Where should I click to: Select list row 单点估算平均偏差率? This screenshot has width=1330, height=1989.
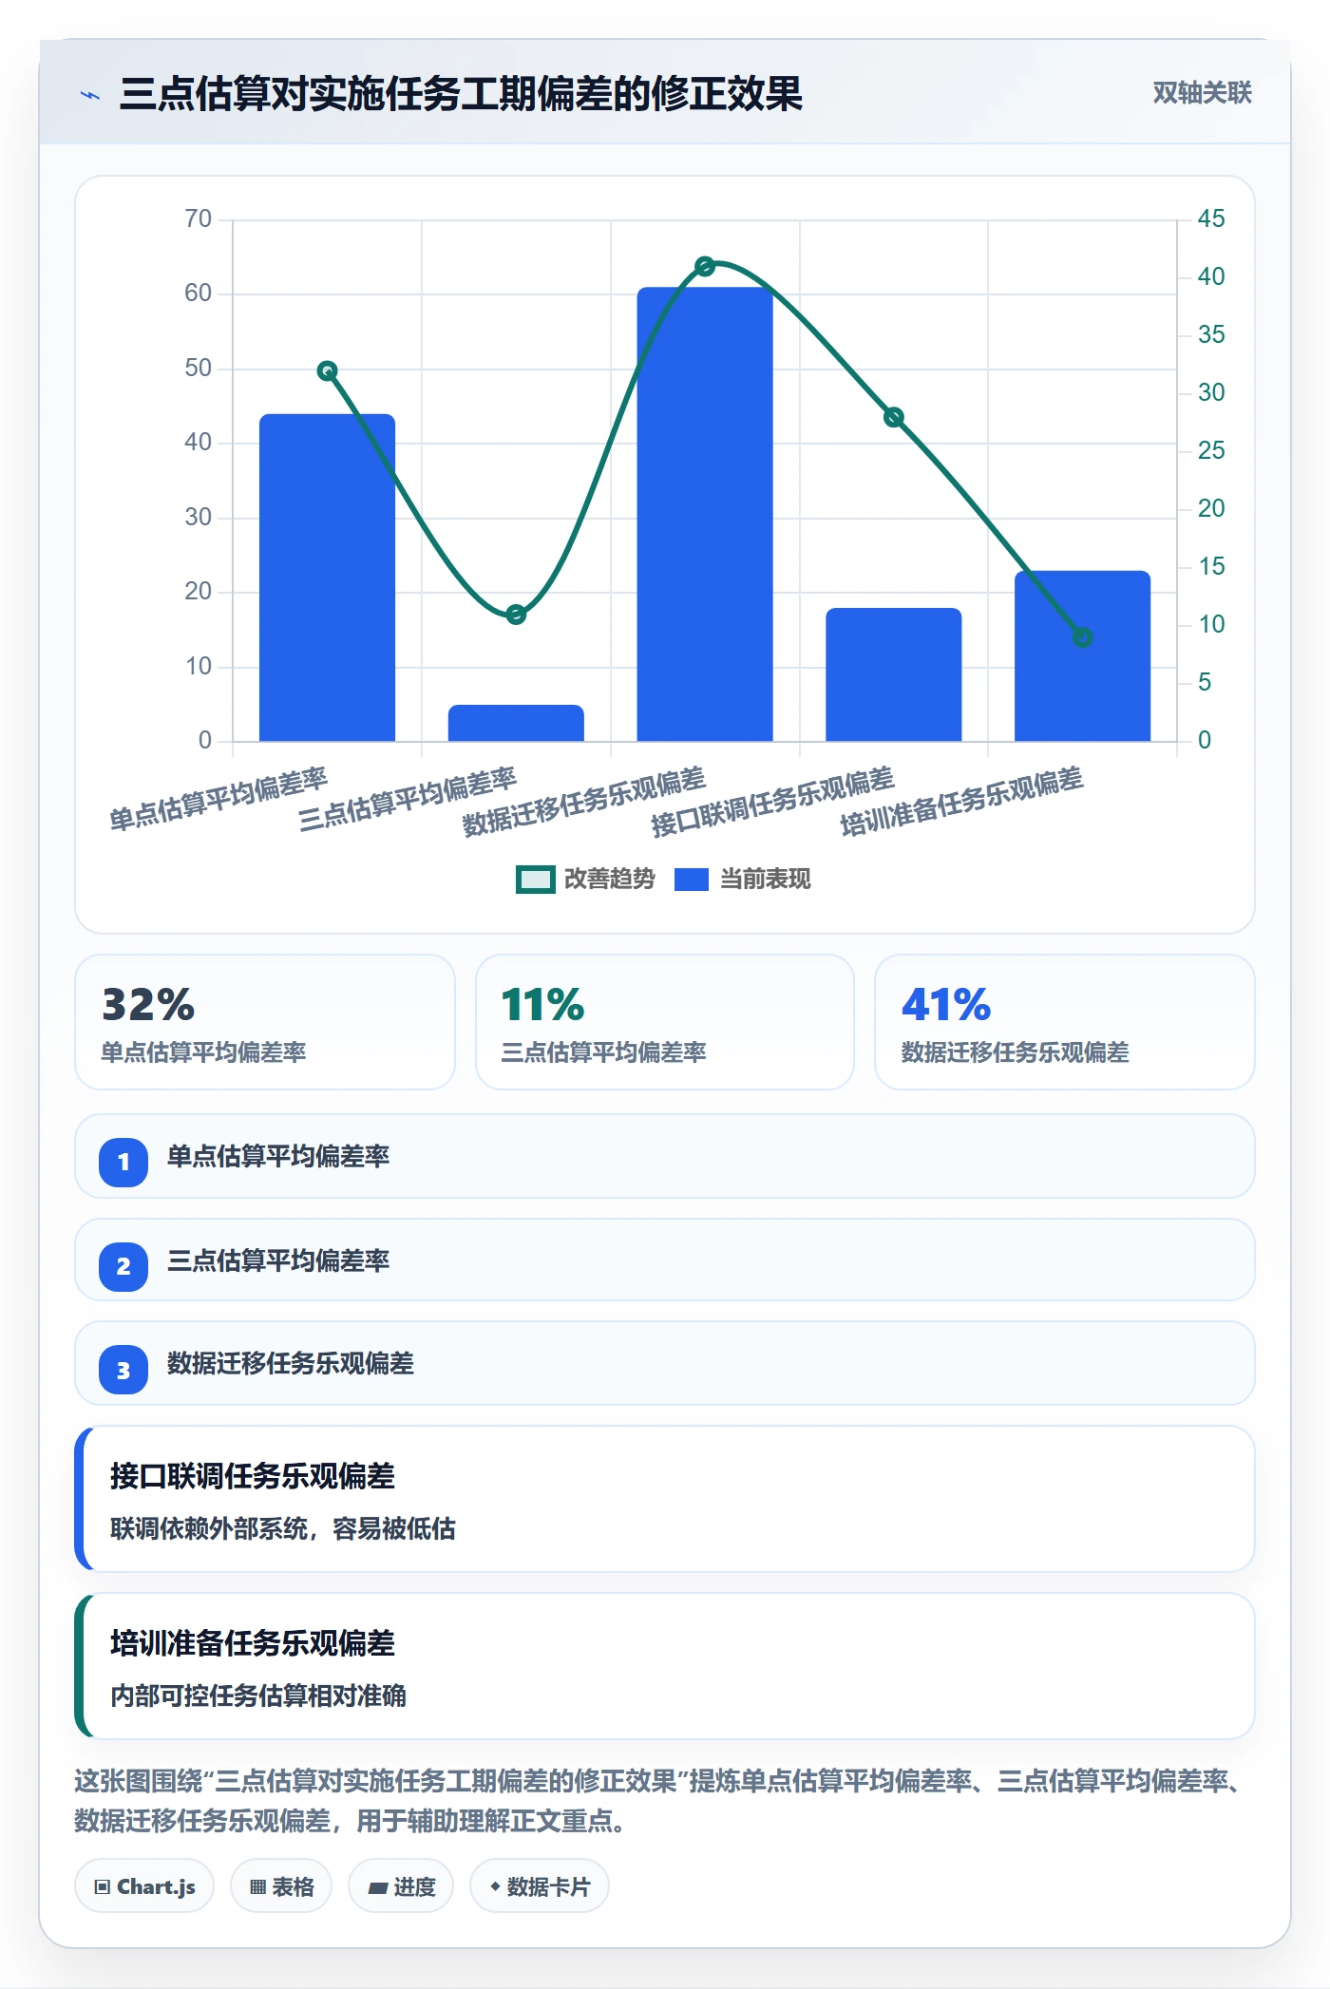pyautogui.click(x=665, y=1156)
